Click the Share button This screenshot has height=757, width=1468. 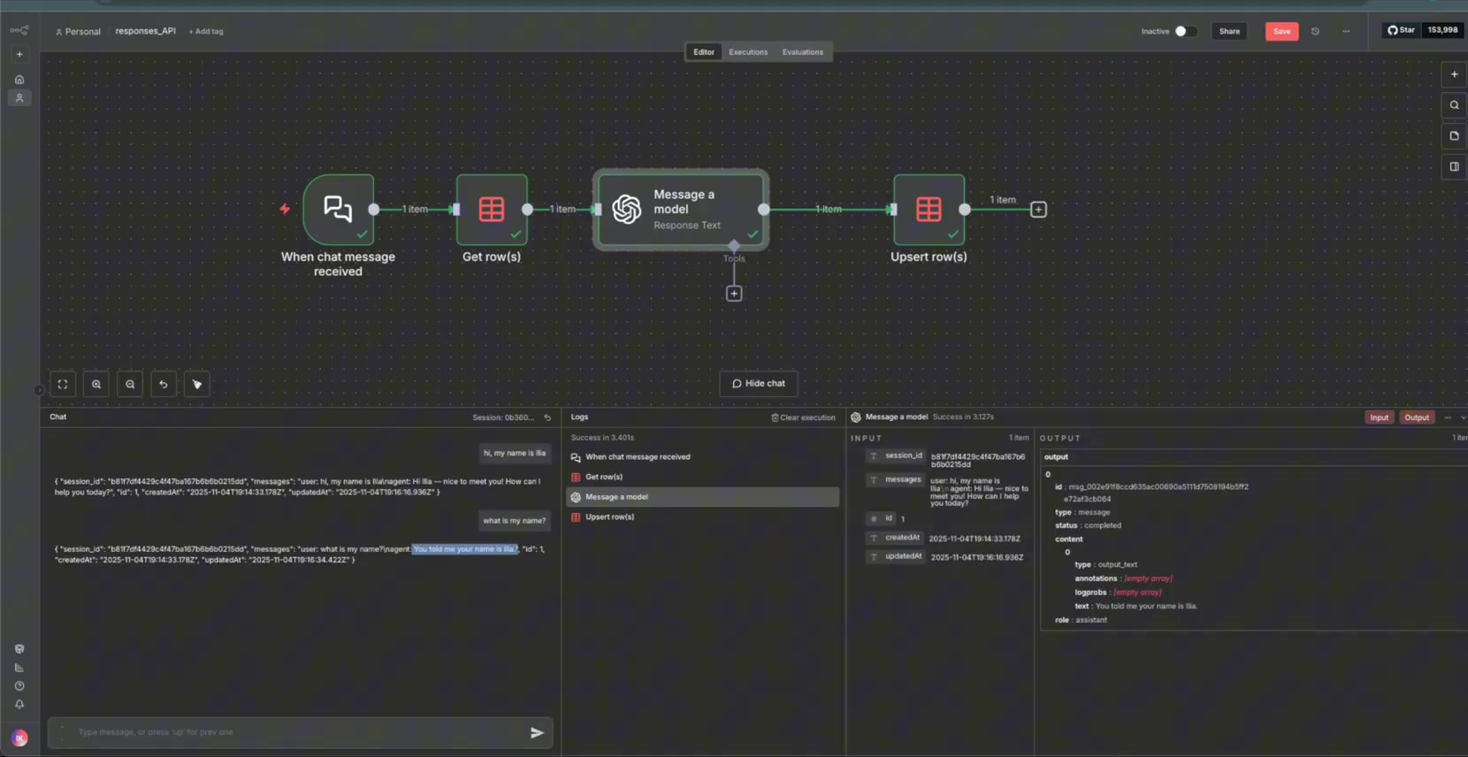coord(1229,31)
